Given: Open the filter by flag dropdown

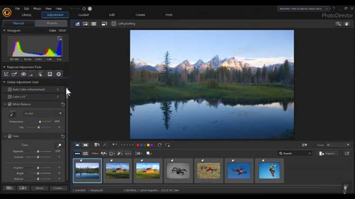Looking at the screenshot, I should pyautogui.click(x=104, y=154).
